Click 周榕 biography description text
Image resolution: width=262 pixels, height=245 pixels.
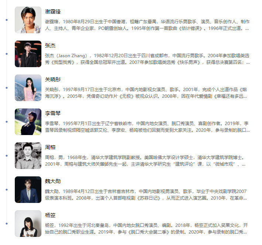pos(145,161)
